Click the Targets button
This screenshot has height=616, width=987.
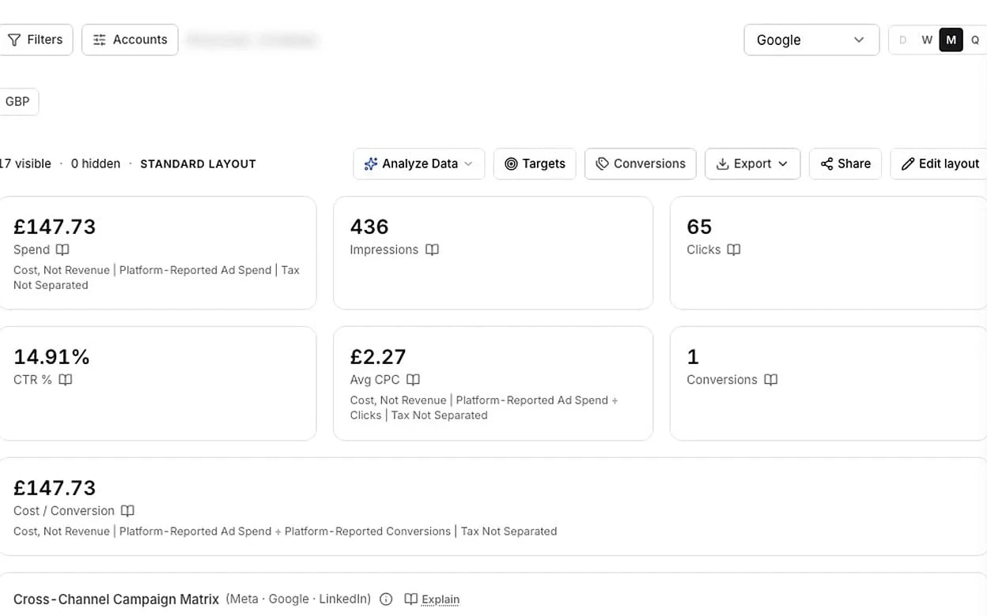pyautogui.click(x=535, y=163)
